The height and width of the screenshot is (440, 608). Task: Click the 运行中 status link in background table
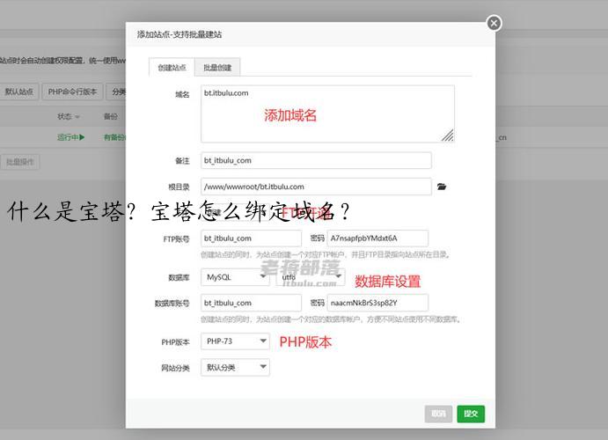pos(71,137)
